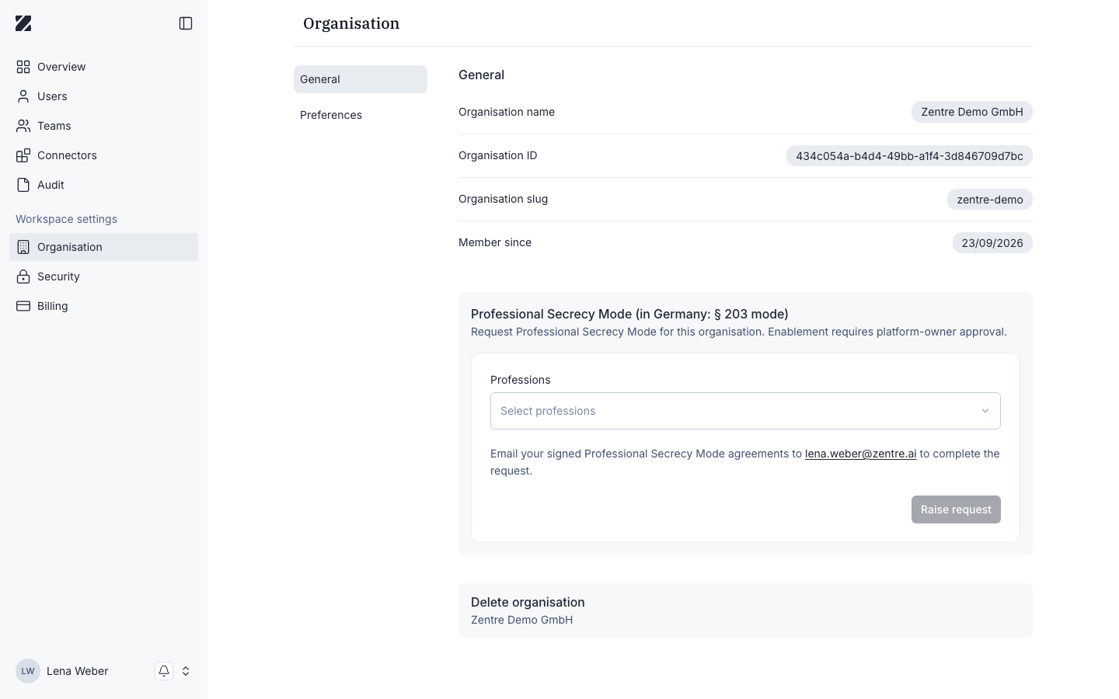This screenshot has height=699, width=1119.
Task: Click the Overview grid icon
Action: (23, 67)
